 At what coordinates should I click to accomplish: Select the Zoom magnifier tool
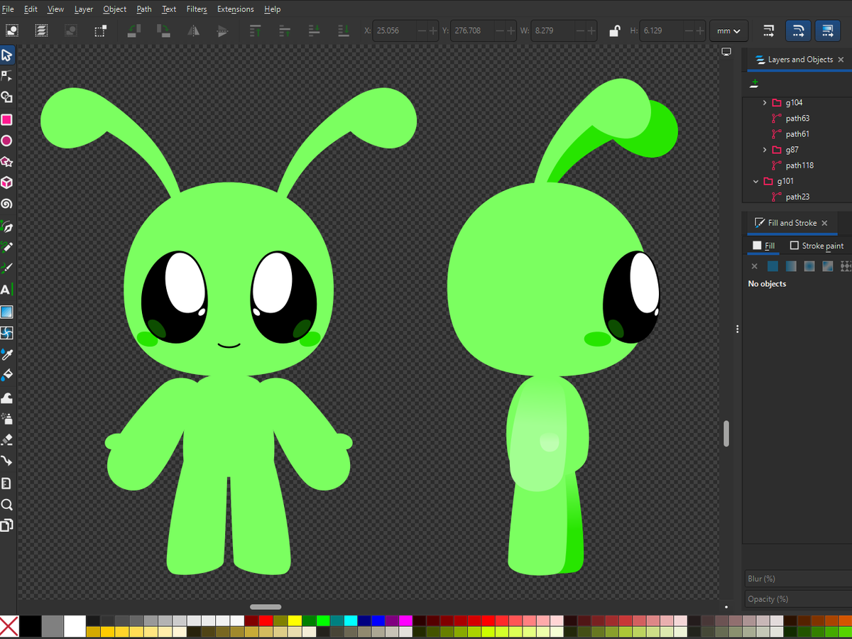pyautogui.click(x=7, y=505)
